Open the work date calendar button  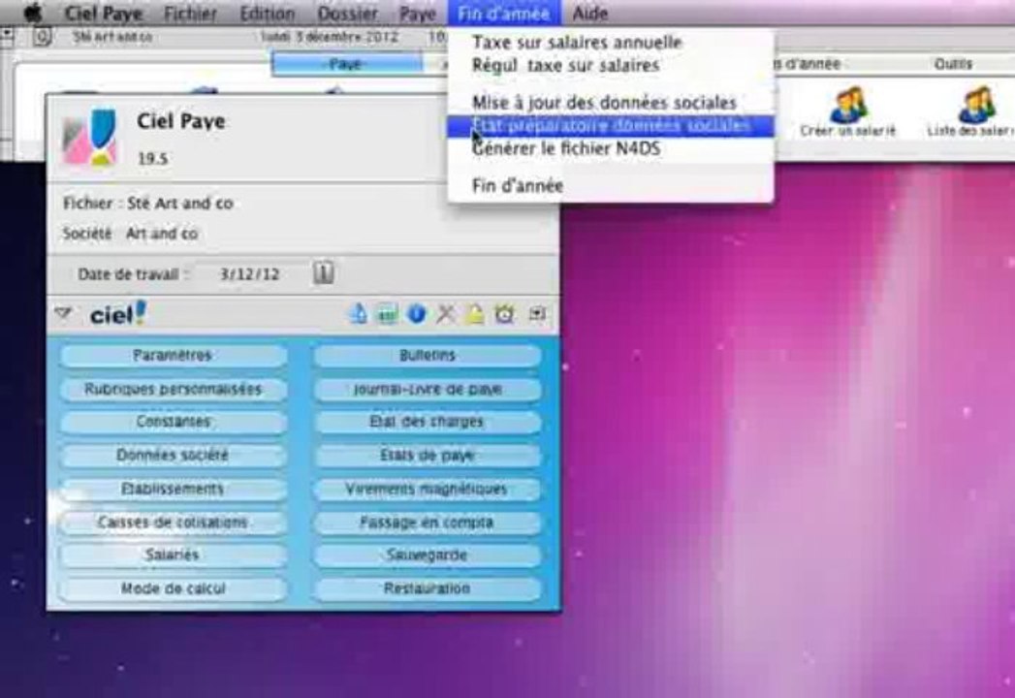[x=324, y=272]
